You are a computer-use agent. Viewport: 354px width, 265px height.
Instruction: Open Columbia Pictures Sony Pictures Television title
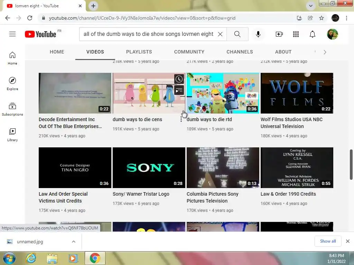click(x=213, y=197)
